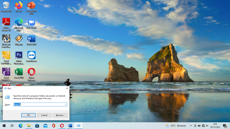230x129 pixels.
Task: Select the Word 2016 desktop icon
Action: tap(31, 40)
